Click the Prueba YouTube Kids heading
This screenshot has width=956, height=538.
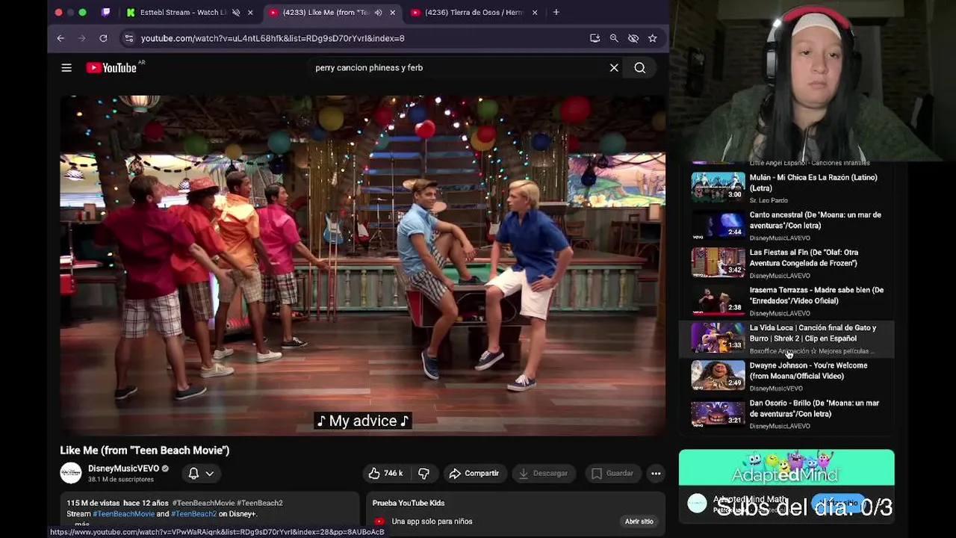(x=409, y=503)
